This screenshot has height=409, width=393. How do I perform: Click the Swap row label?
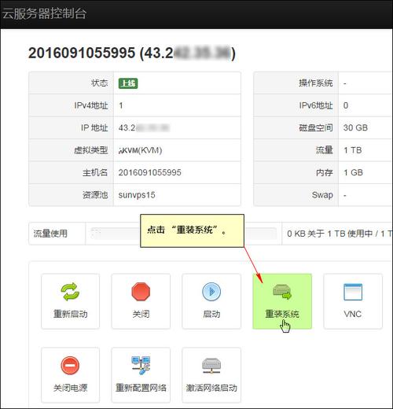322,195
